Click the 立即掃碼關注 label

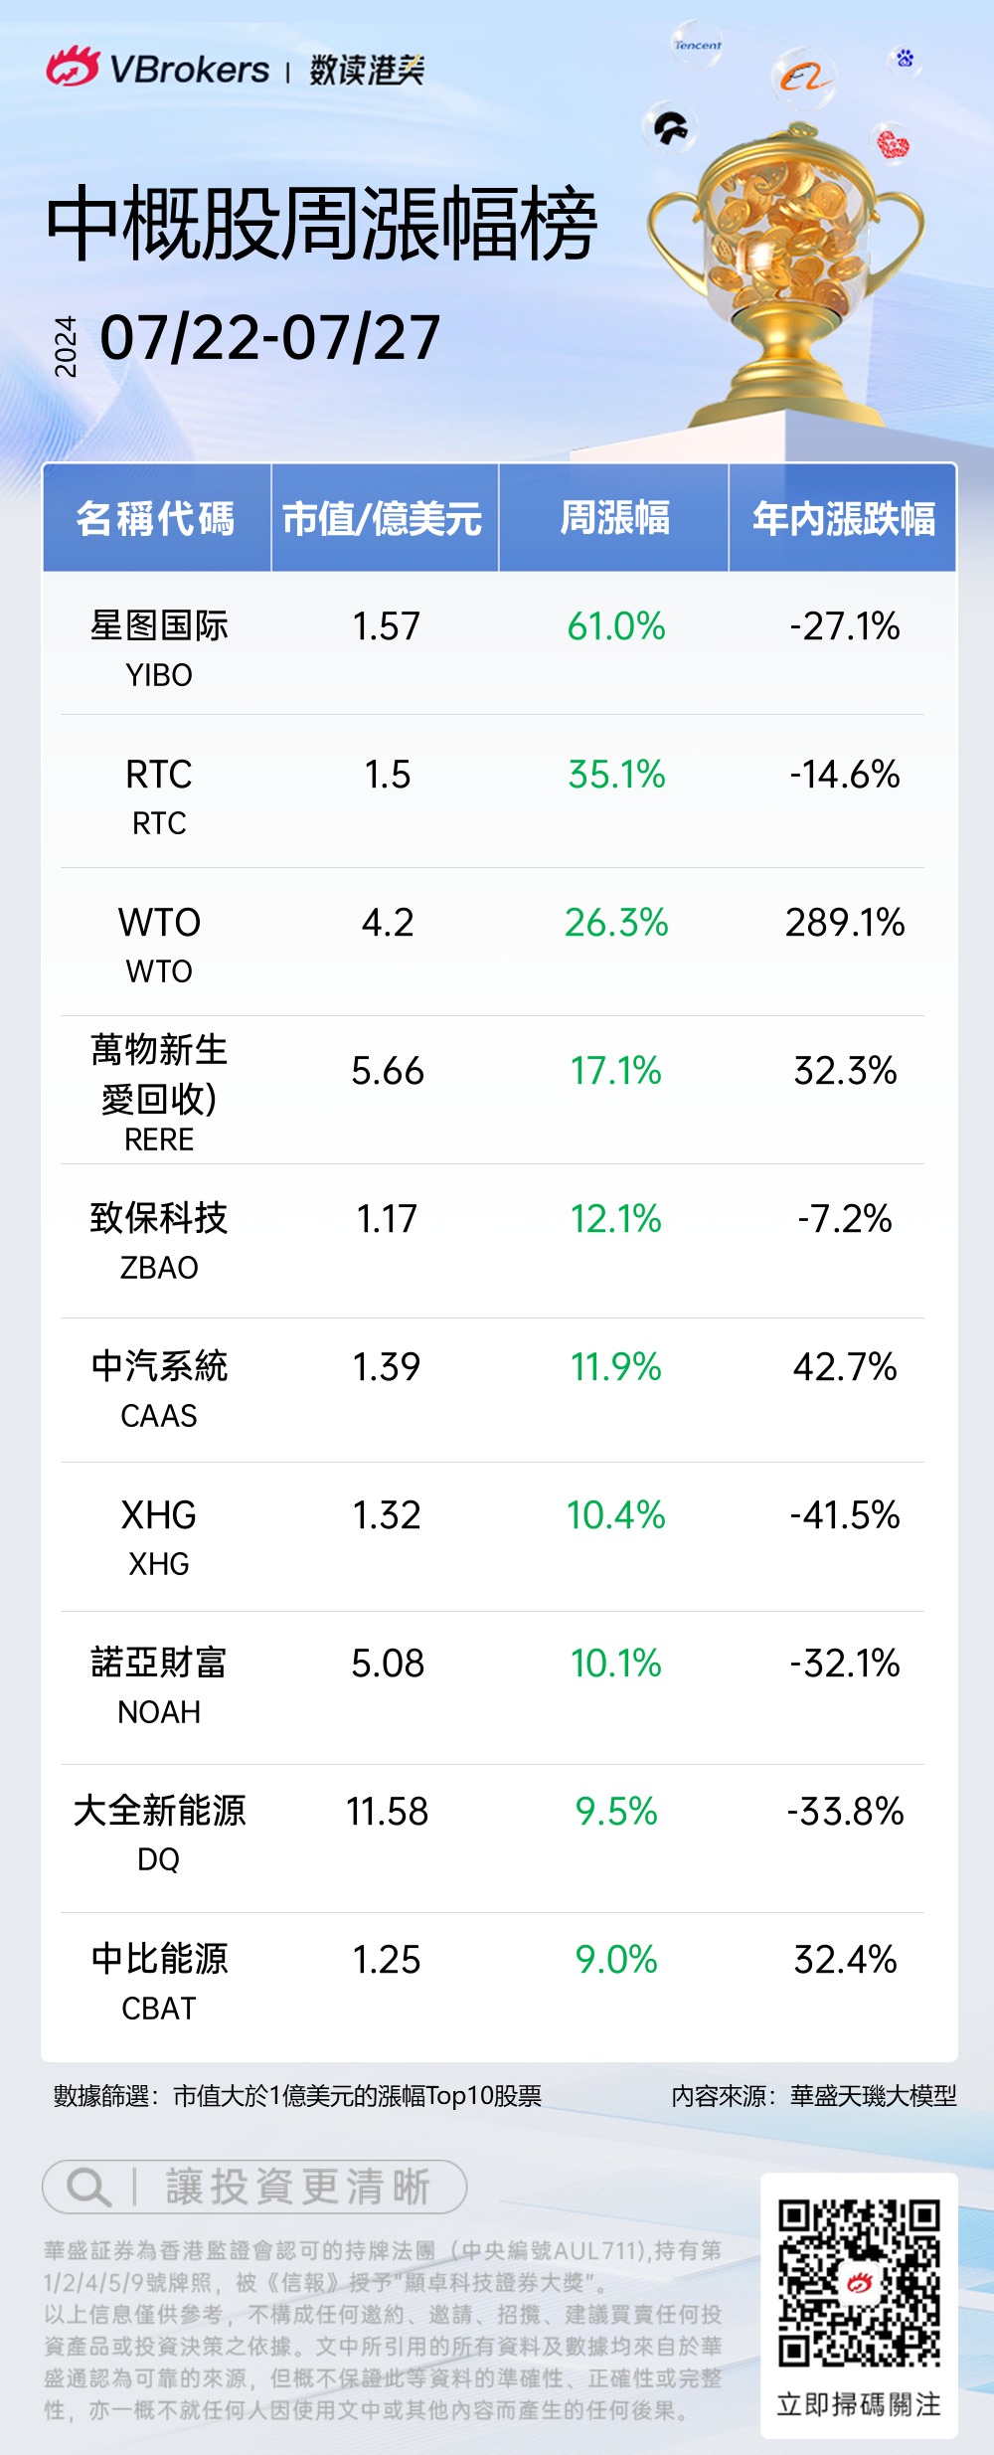tap(859, 2404)
